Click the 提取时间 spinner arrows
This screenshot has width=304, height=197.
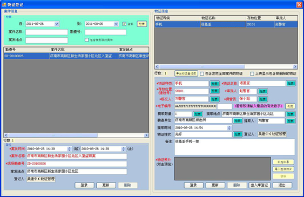(229, 128)
